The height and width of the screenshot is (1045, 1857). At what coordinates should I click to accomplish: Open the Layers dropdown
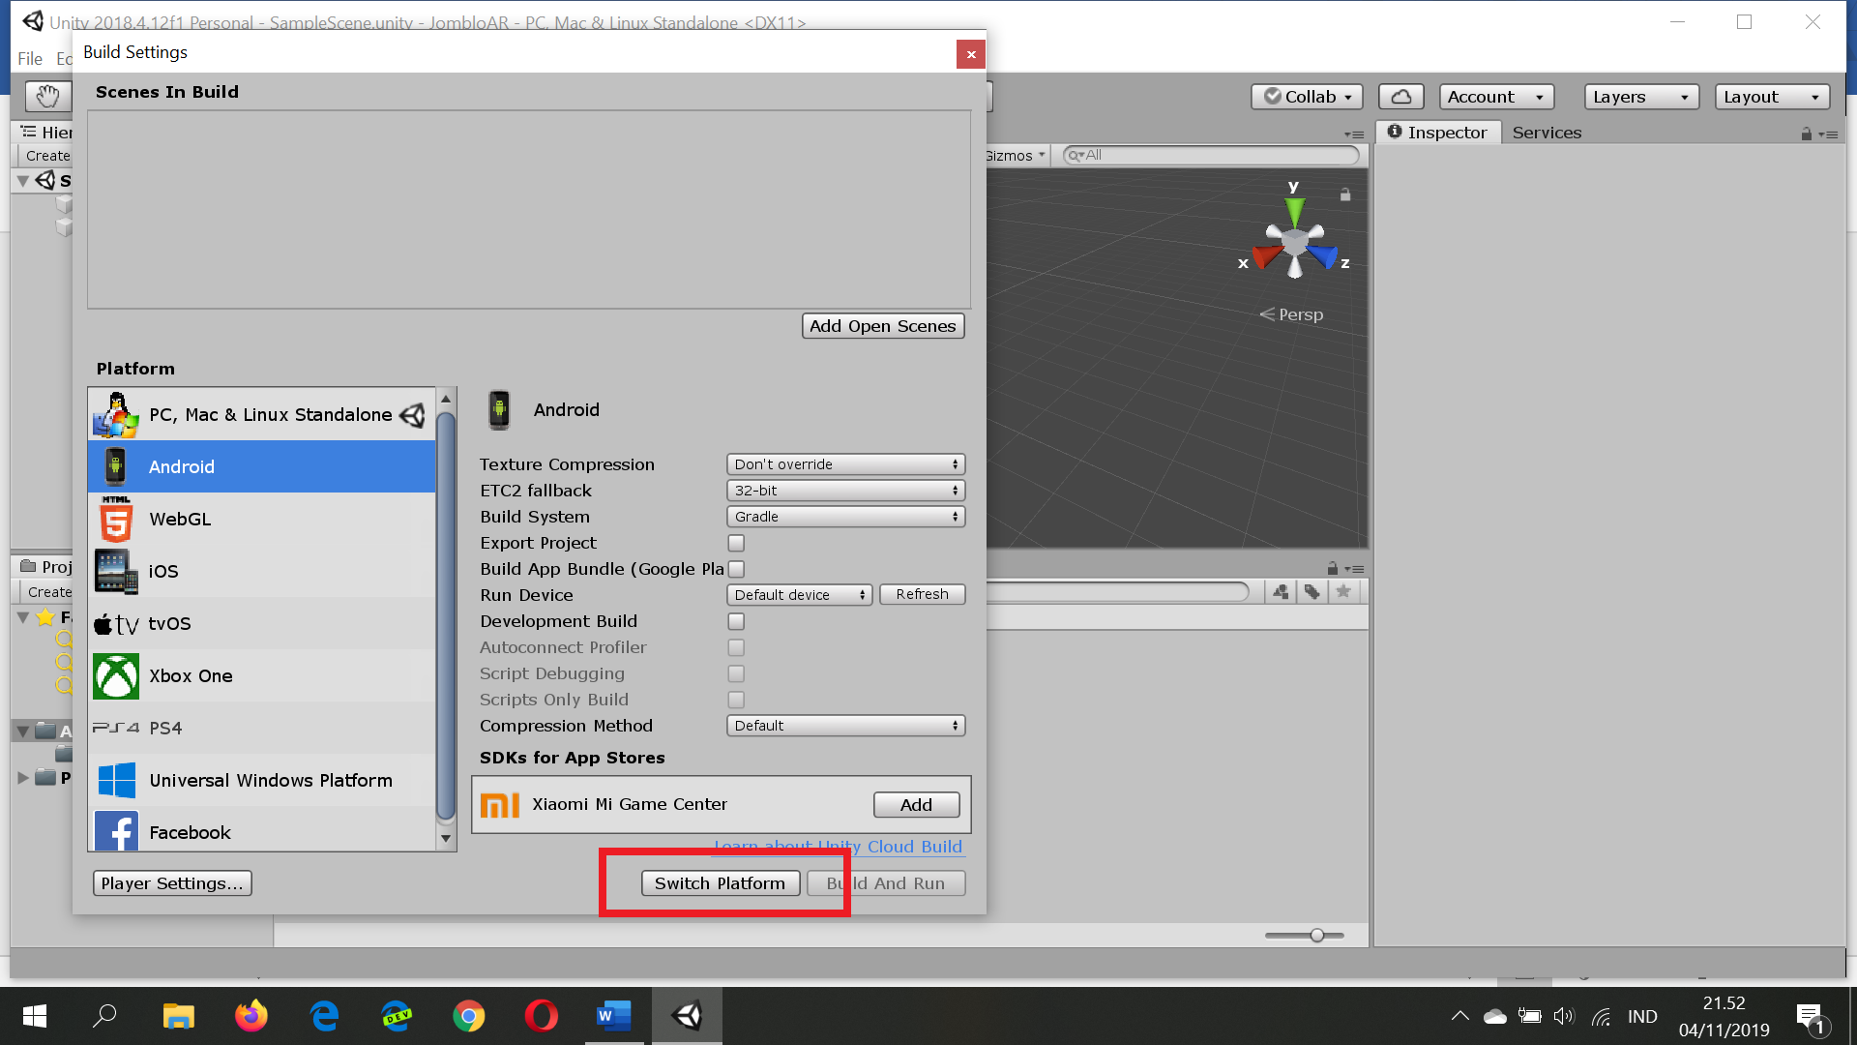point(1640,97)
